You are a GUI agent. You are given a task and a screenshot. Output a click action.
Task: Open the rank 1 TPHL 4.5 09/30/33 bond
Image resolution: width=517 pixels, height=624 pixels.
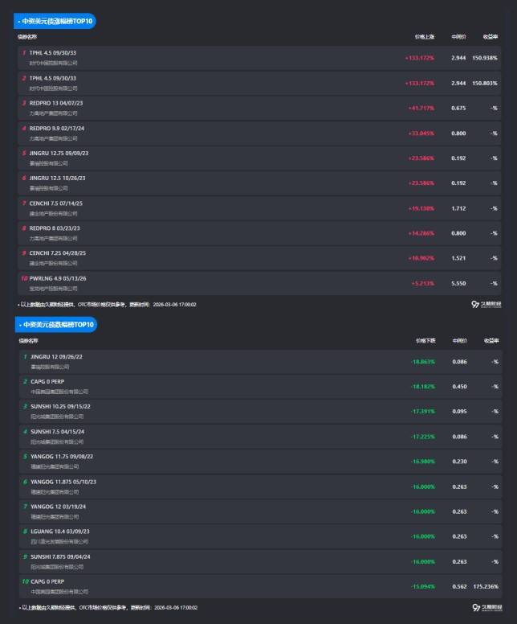(x=53, y=53)
